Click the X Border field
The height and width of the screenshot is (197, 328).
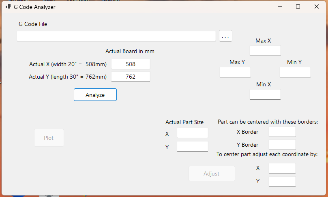pyautogui.click(x=282, y=132)
